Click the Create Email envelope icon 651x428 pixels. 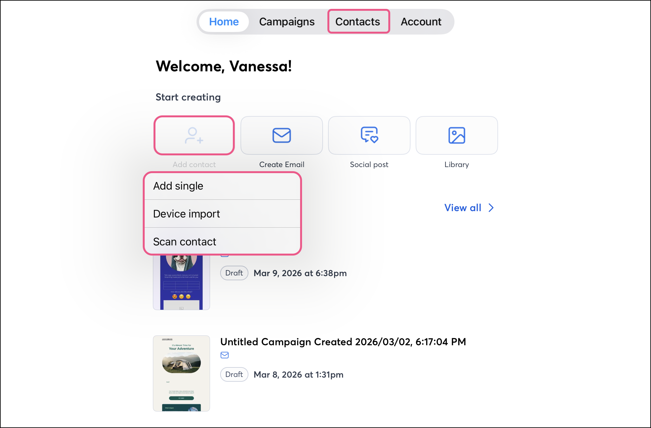281,135
